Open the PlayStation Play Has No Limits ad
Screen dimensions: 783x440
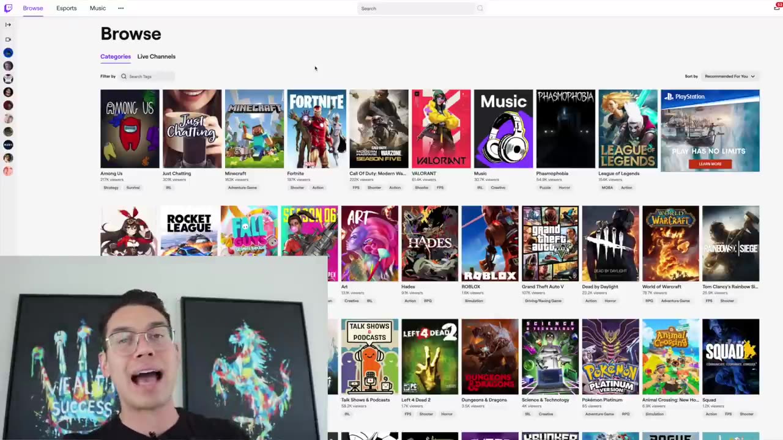tap(710, 130)
